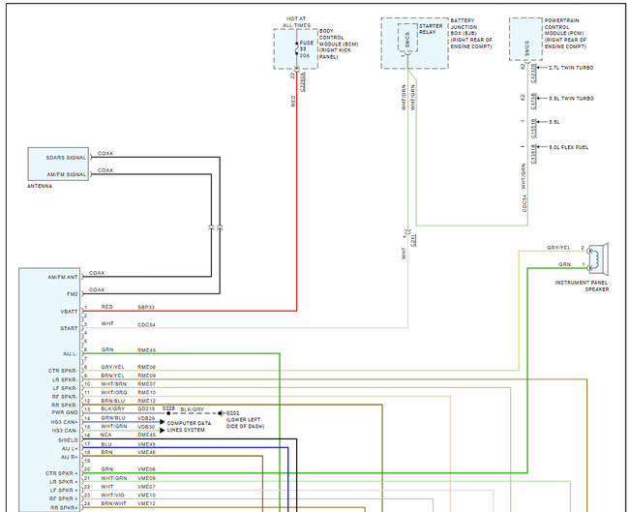Select the Fuse 33 20A symbol

click(x=297, y=48)
